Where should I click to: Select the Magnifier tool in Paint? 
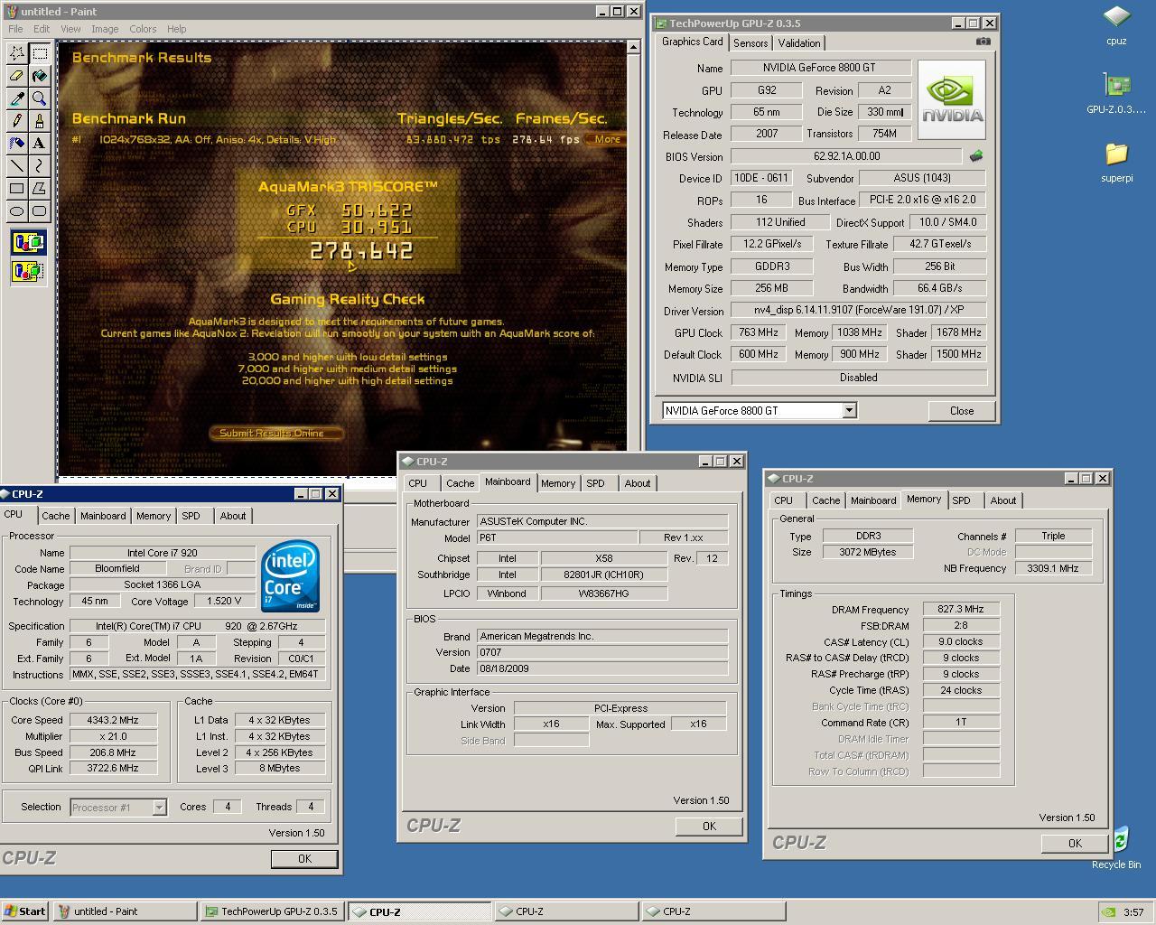(x=40, y=98)
